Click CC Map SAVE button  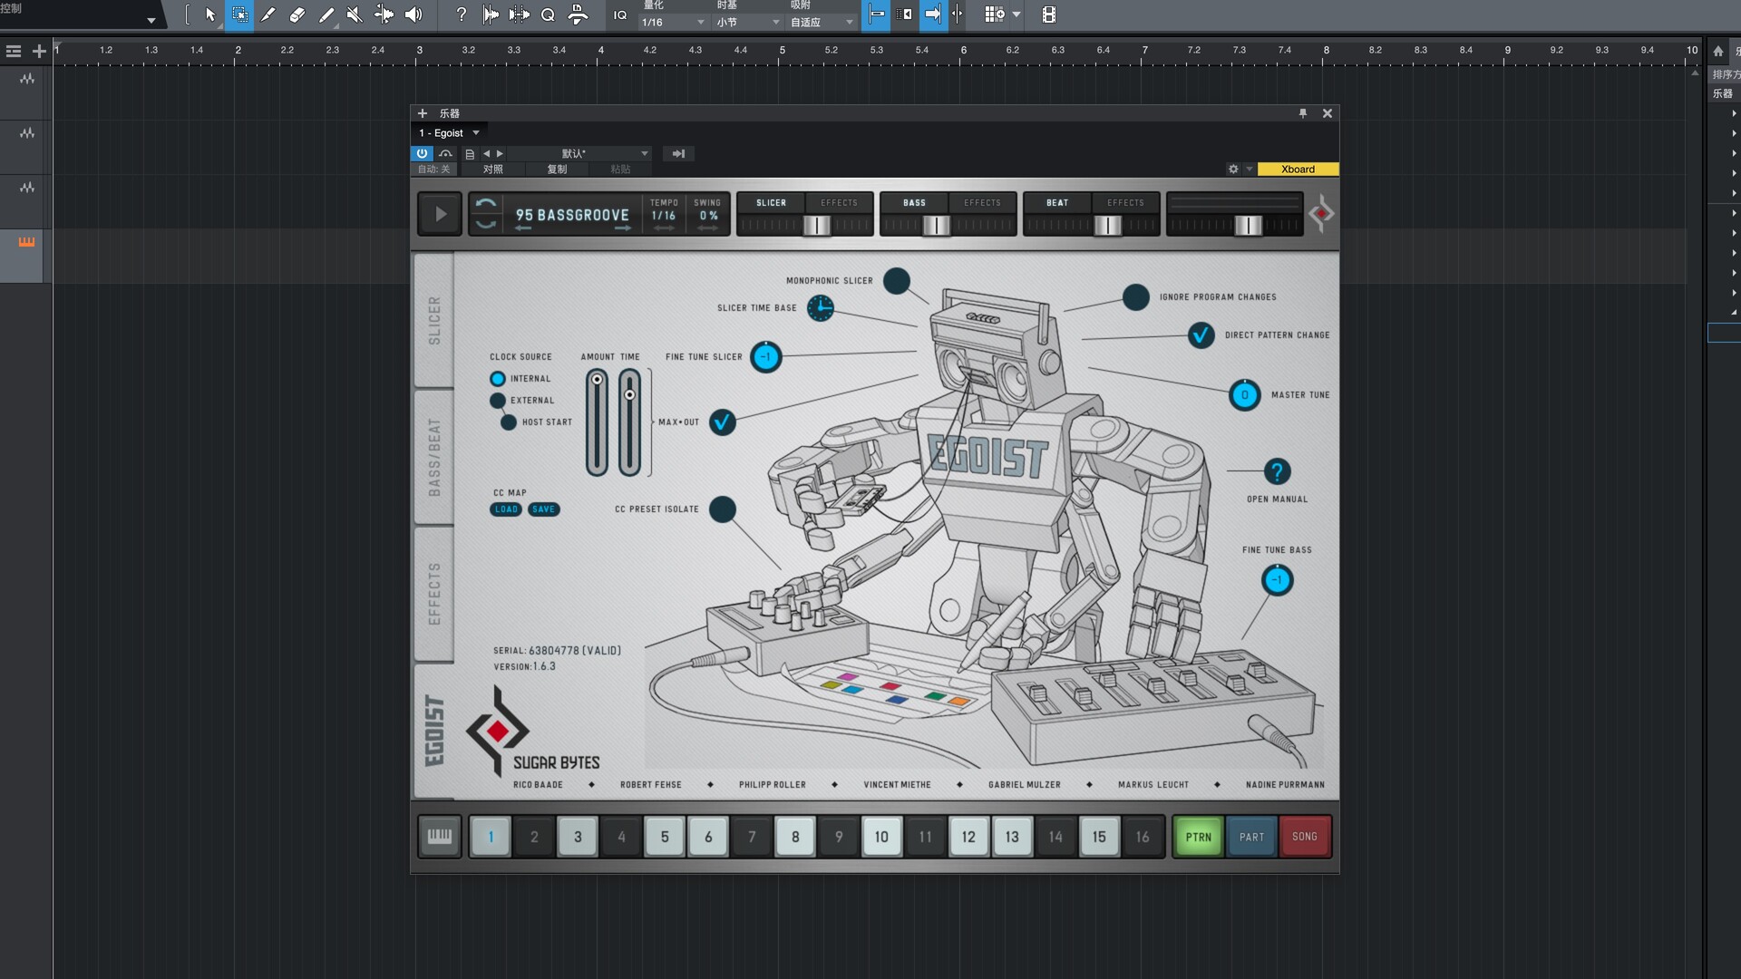coord(543,509)
